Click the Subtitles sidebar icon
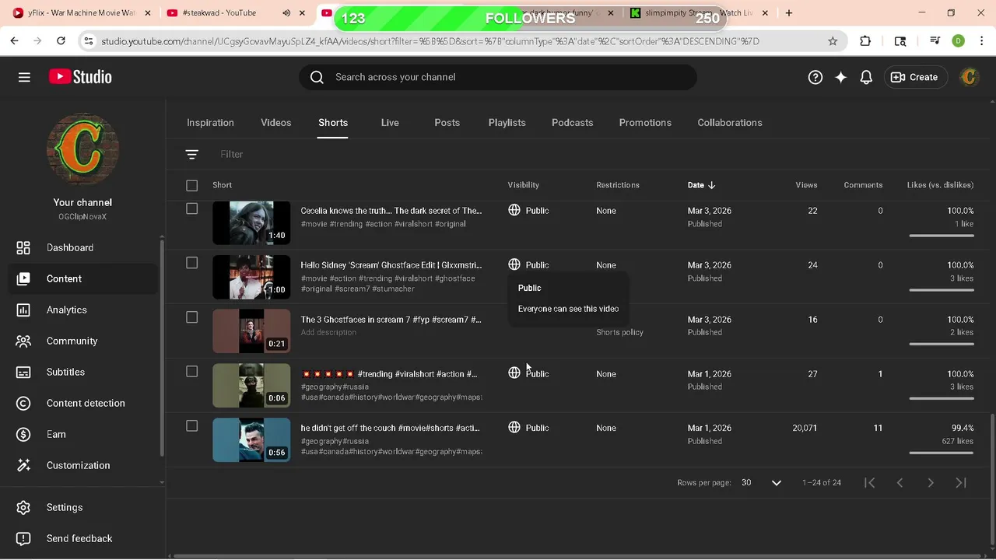 23,372
